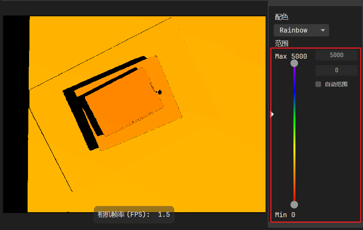Click the 范围 section label
Viewport: 363px width, 230px height.
tap(281, 43)
